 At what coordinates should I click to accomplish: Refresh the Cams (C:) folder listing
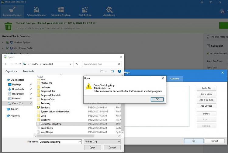pyautogui.click(x=77, y=64)
